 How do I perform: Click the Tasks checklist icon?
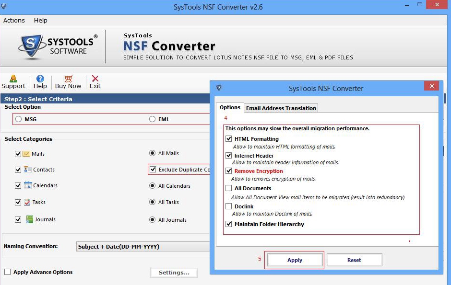point(27,202)
